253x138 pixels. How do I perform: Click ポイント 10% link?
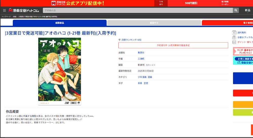click(245, 42)
